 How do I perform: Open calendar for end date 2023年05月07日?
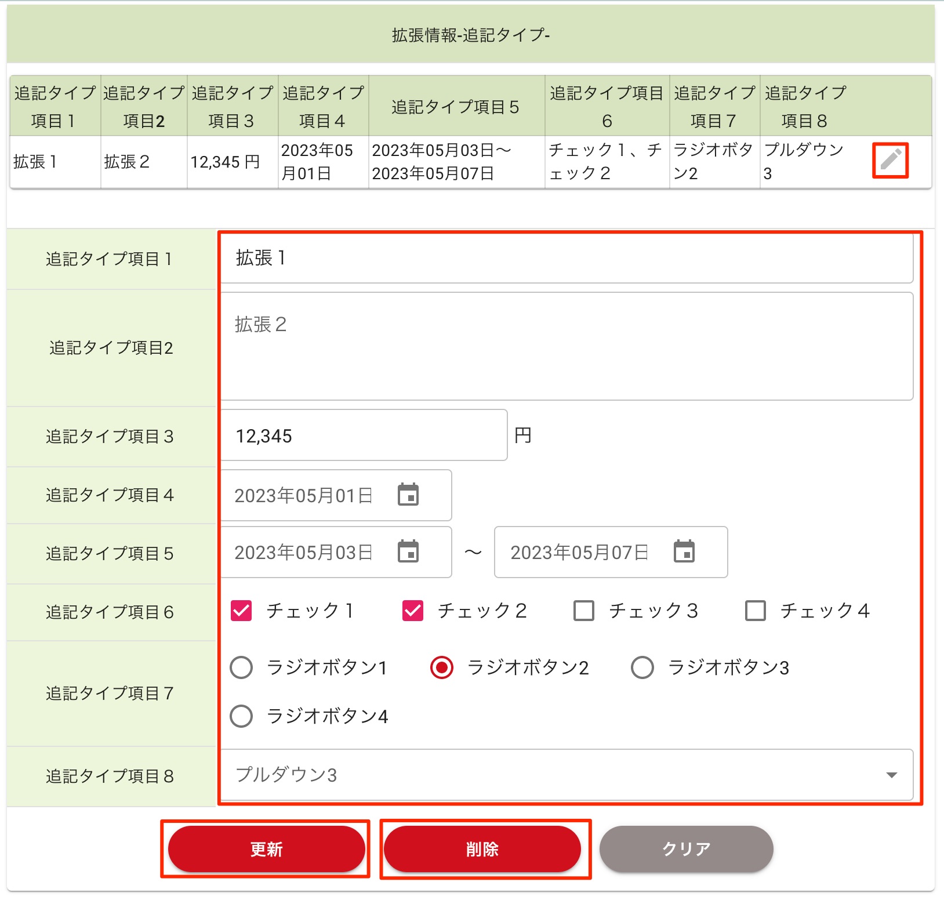click(x=684, y=551)
